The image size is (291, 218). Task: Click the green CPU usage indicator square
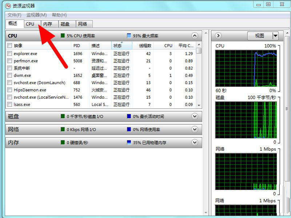(x=63, y=36)
